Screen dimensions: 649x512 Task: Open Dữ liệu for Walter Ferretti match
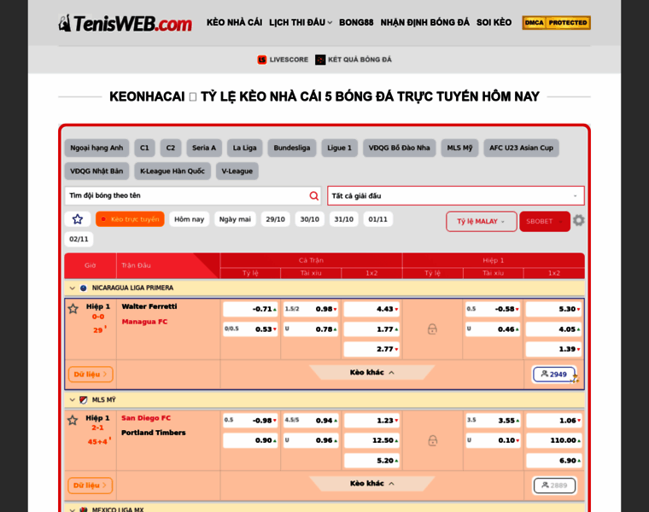click(x=91, y=375)
